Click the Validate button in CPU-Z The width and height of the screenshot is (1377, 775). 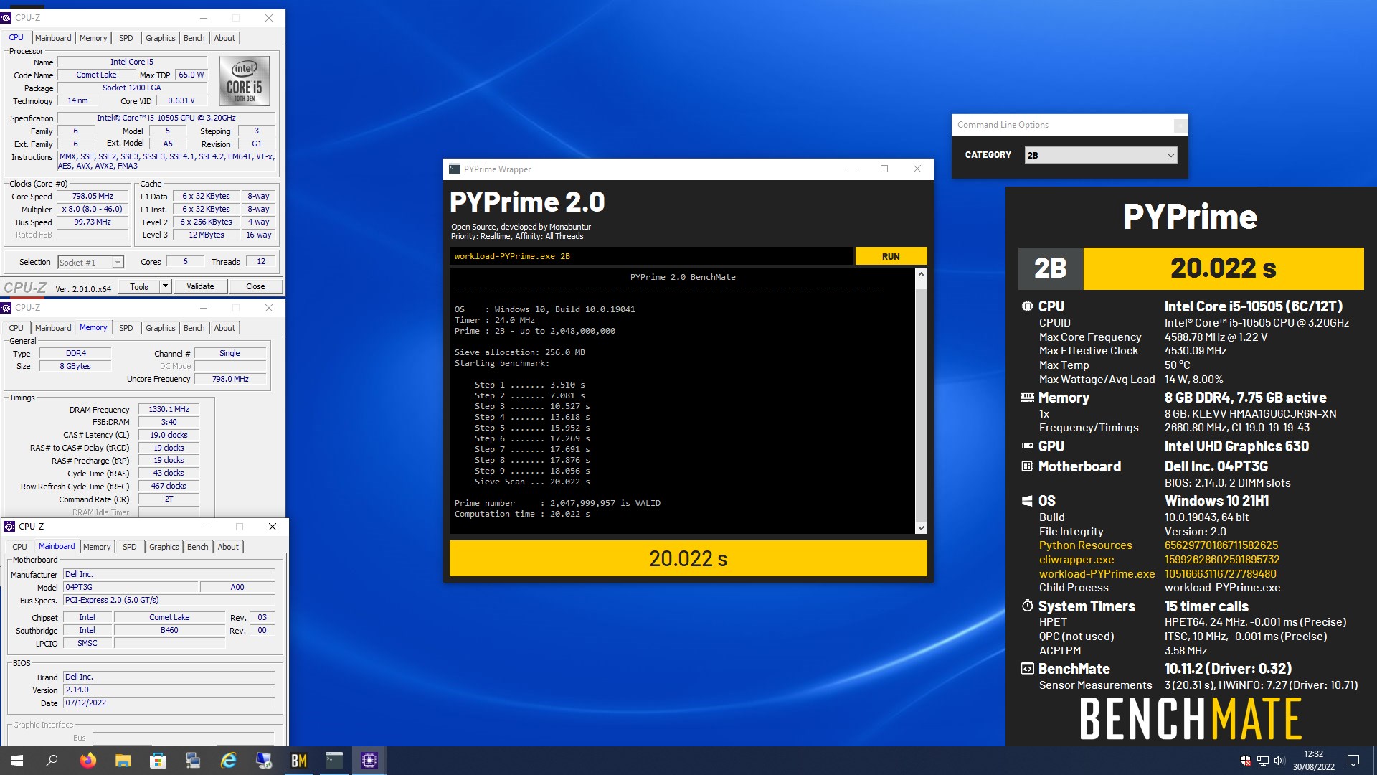(x=200, y=286)
